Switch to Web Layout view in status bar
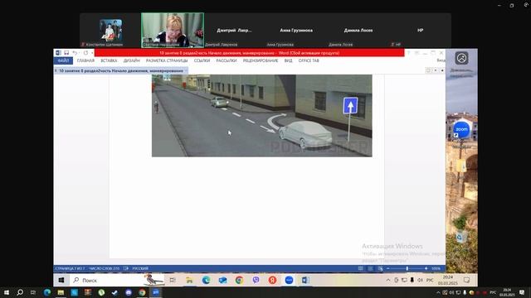Viewport: 531px width, 298px height. pos(381,268)
